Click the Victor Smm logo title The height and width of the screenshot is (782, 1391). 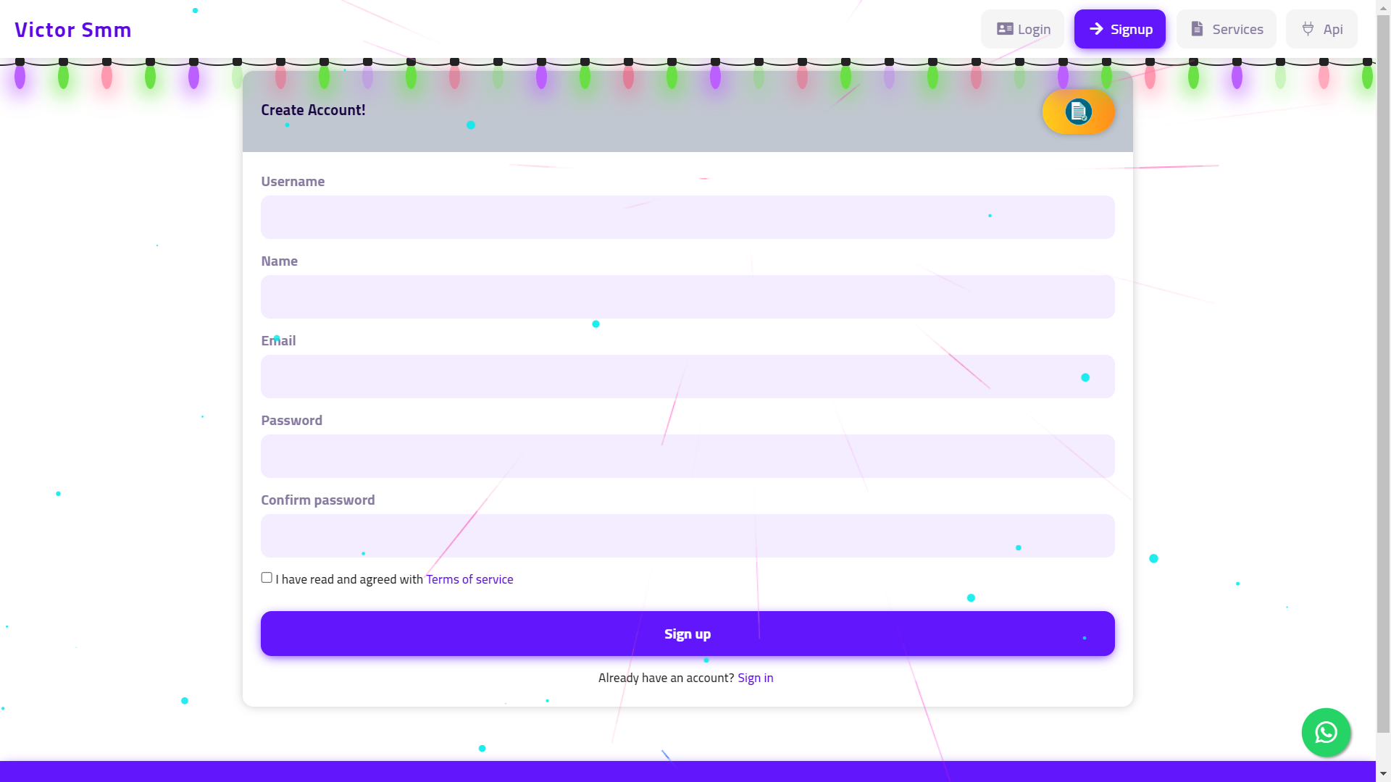click(73, 30)
